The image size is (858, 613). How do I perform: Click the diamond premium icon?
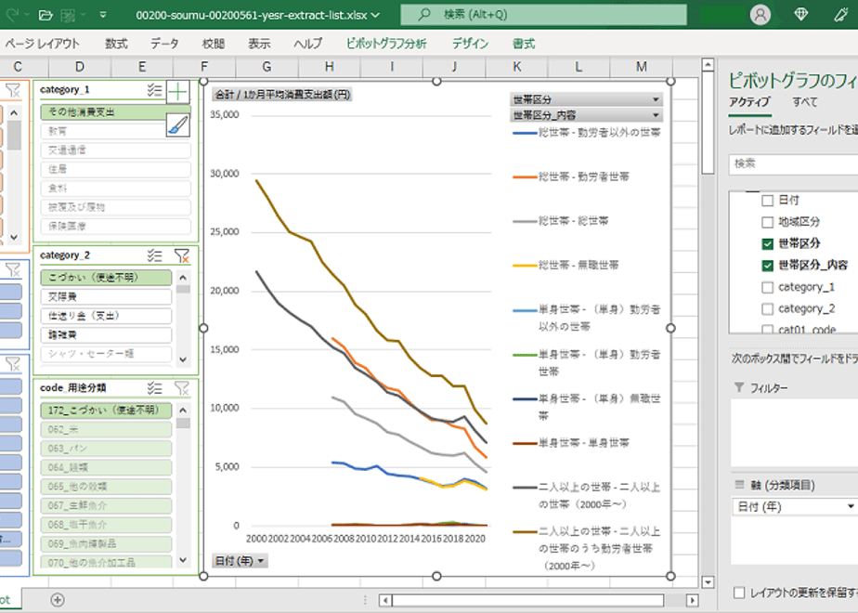[x=800, y=15]
